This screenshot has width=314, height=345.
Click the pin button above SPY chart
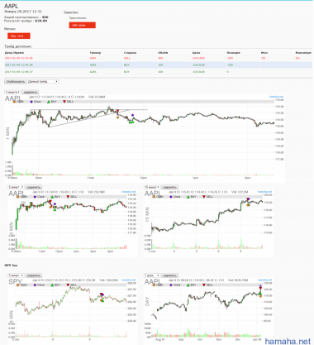tap(34, 276)
